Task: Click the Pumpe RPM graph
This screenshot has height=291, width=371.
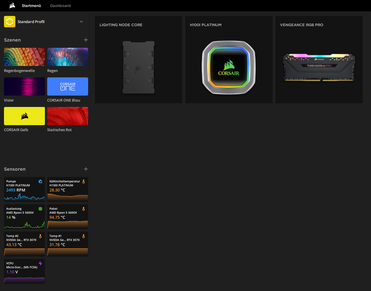Action: [x=24, y=197]
